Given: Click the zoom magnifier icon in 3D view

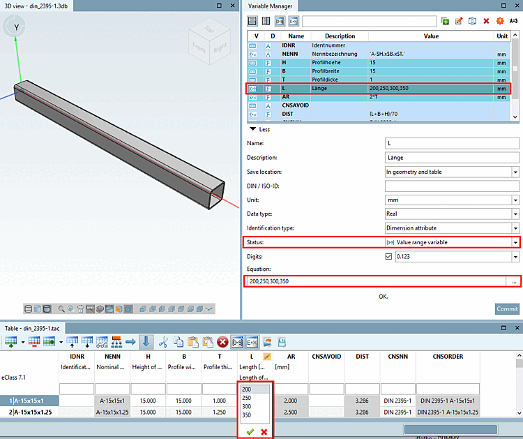Looking at the screenshot, I should (61, 308).
